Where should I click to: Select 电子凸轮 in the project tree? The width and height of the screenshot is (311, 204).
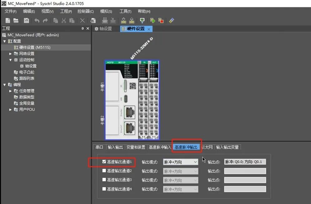pos(27,72)
